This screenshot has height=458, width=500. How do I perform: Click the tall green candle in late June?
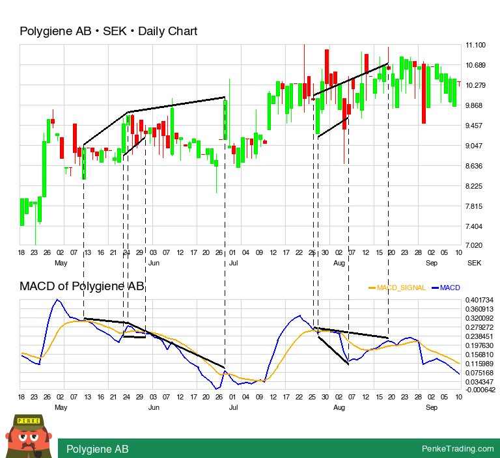pos(225,119)
